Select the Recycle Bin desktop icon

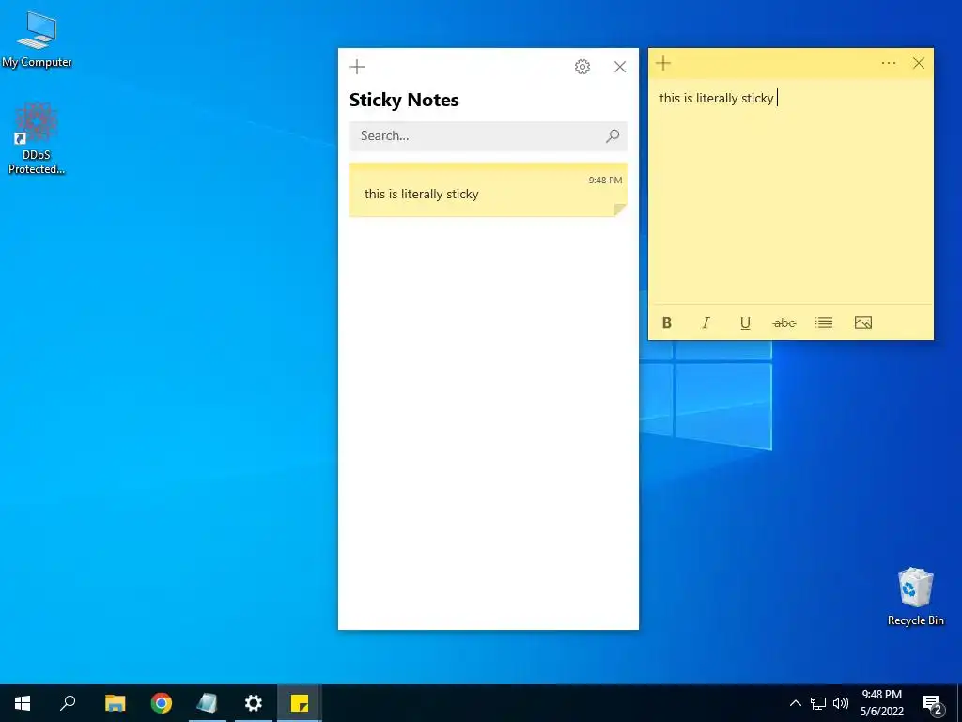[x=915, y=597]
